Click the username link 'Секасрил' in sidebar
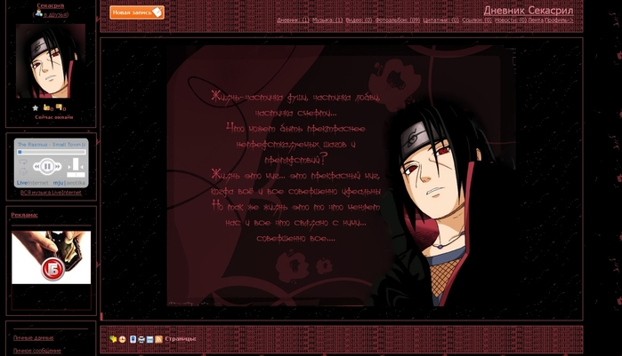This screenshot has height=356, width=622. click(x=51, y=5)
